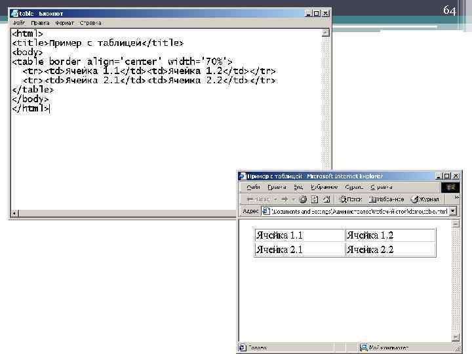Click the Поиск search toolbar button
This screenshot has width=472, height=354.
pos(350,199)
